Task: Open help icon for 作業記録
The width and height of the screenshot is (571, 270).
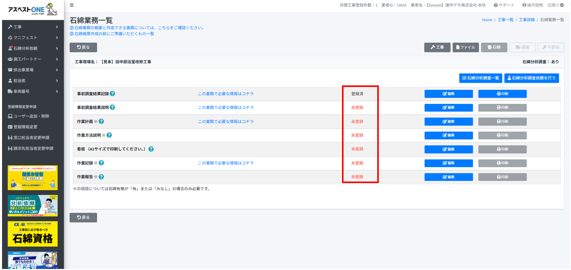Action: pos(101,163)
